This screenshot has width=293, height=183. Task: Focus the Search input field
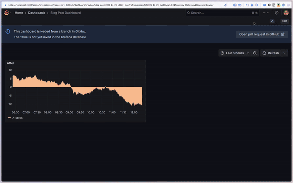pyautogui.click(x=222, y=13)
